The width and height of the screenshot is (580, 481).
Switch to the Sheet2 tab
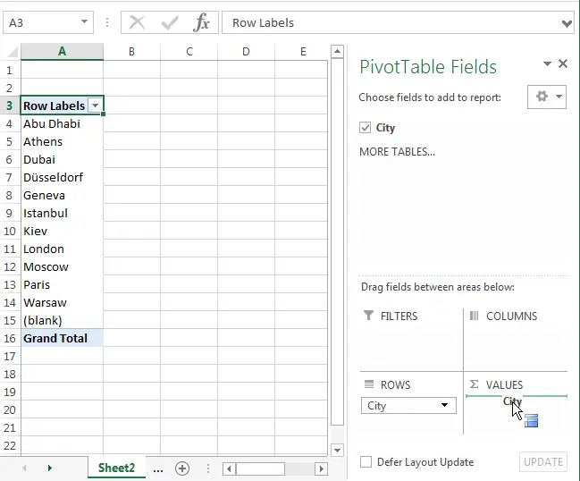[x=116, y=468]
